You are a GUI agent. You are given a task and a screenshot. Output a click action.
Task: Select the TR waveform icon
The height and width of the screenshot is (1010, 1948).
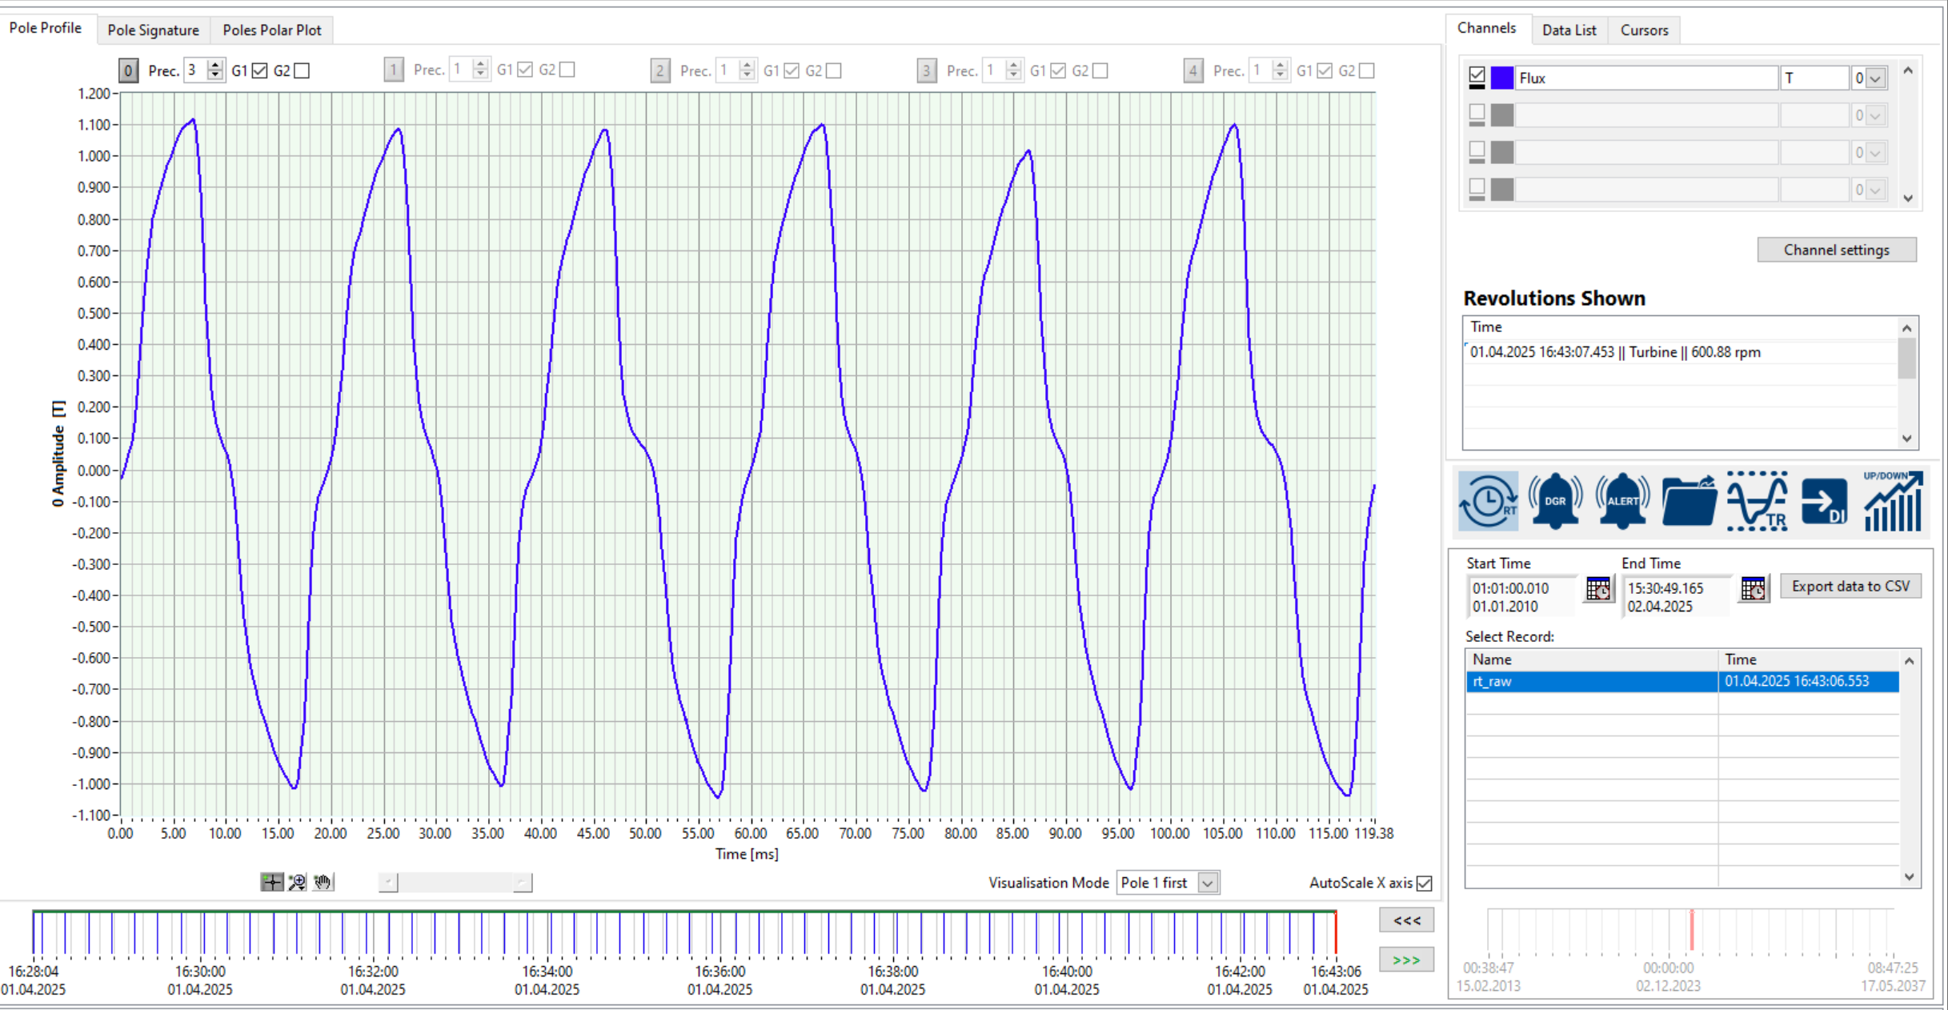point(1758,501)
